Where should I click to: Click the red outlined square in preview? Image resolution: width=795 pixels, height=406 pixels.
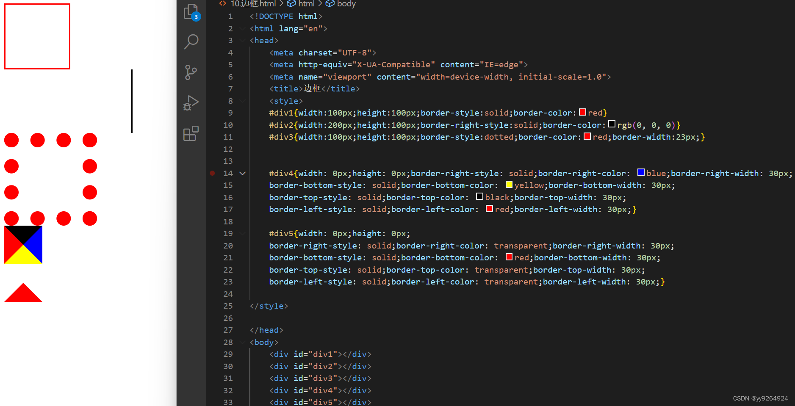pyautogui.click(x=37, y=36)
